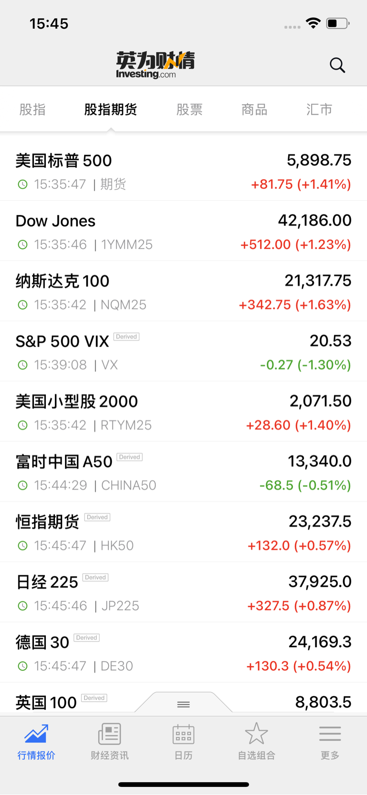Image resolution: width=367 pixels, height=795 pixels.
Task: Open 富时中国 A50 futures row
Action: (x=183, y=472)
